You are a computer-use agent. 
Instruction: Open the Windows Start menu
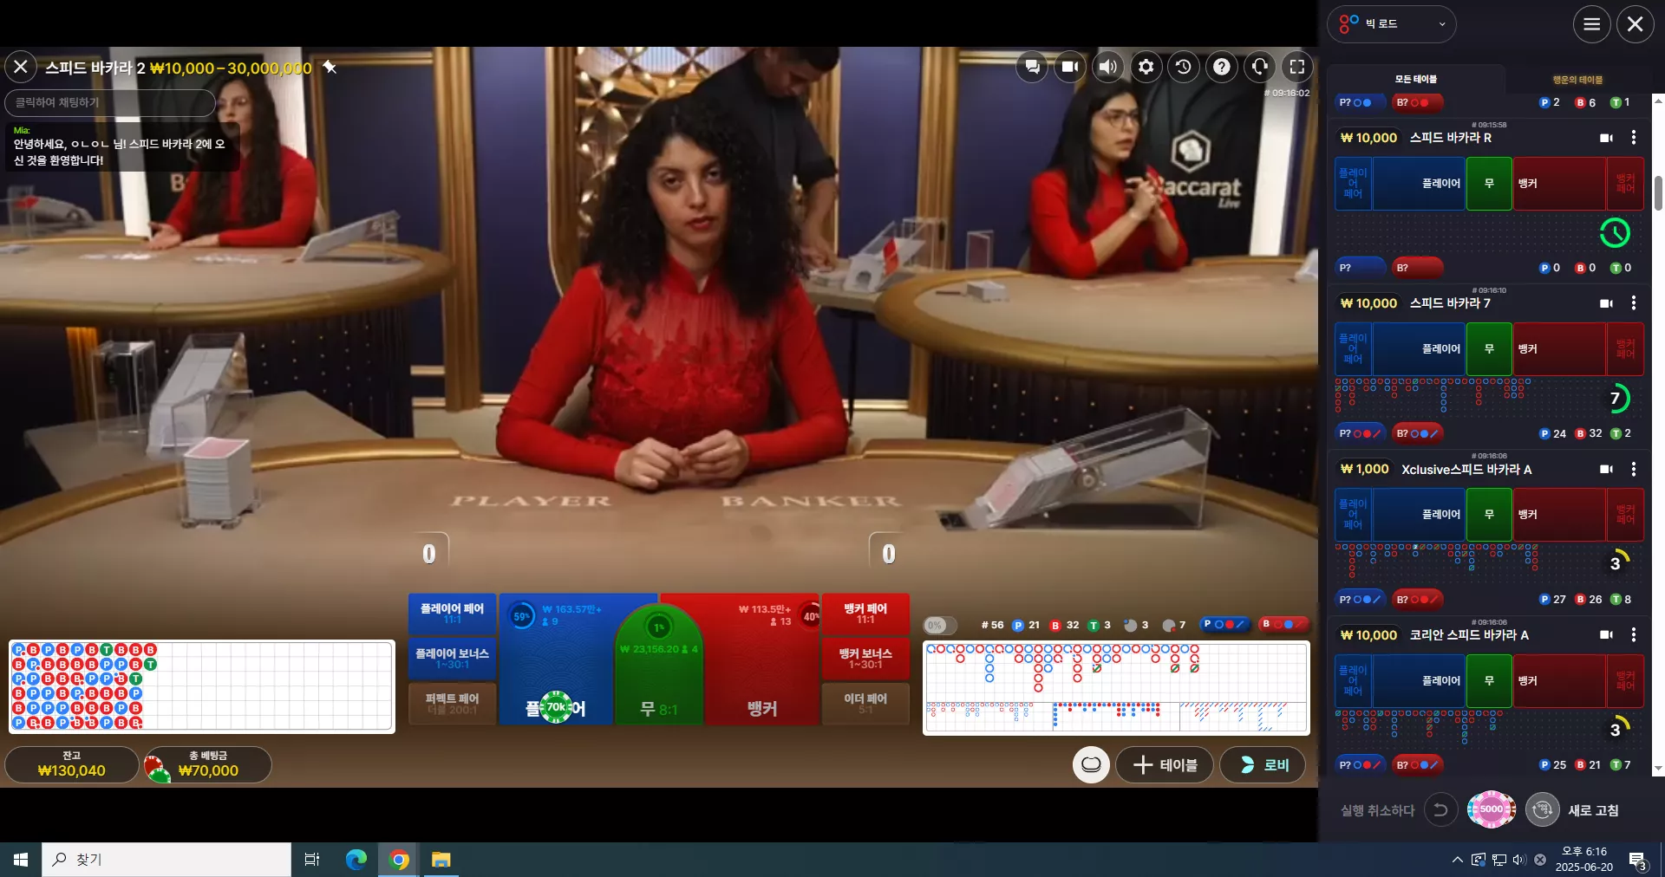[21, 860]
